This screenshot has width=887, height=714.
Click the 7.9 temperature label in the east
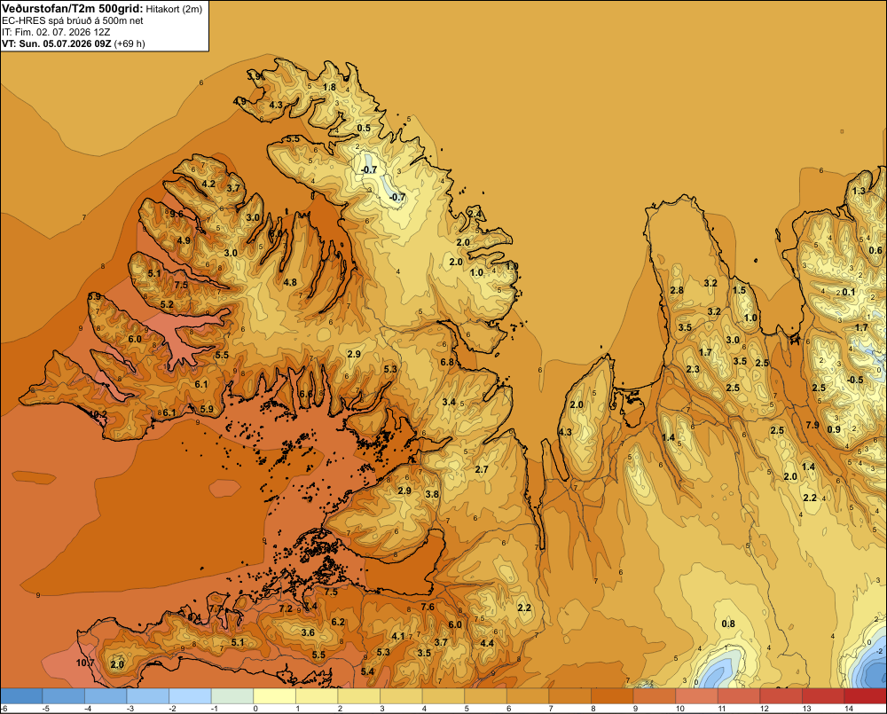812,425
